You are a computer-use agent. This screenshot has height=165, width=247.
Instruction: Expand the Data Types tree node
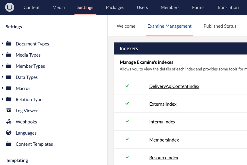(3, 77)
